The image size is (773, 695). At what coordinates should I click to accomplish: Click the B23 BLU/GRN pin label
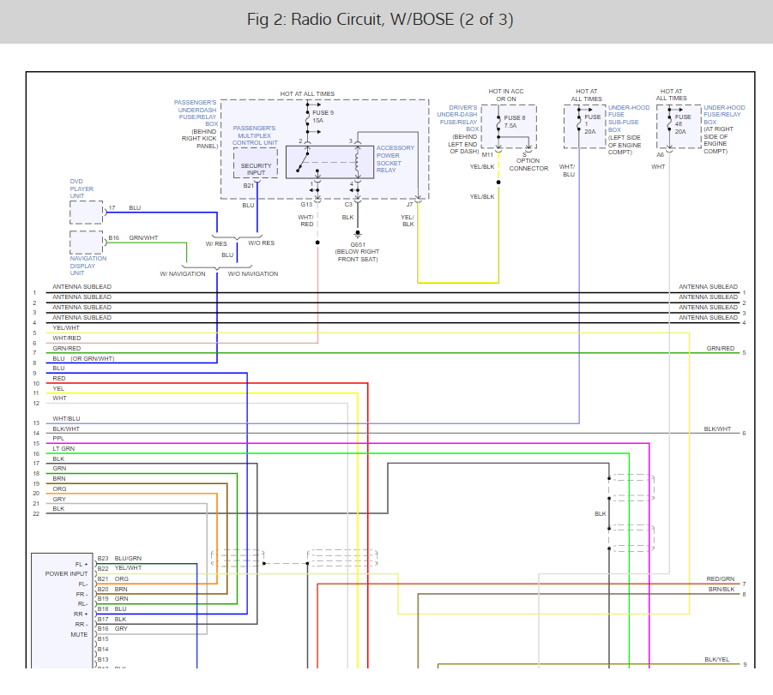[118, 559]
